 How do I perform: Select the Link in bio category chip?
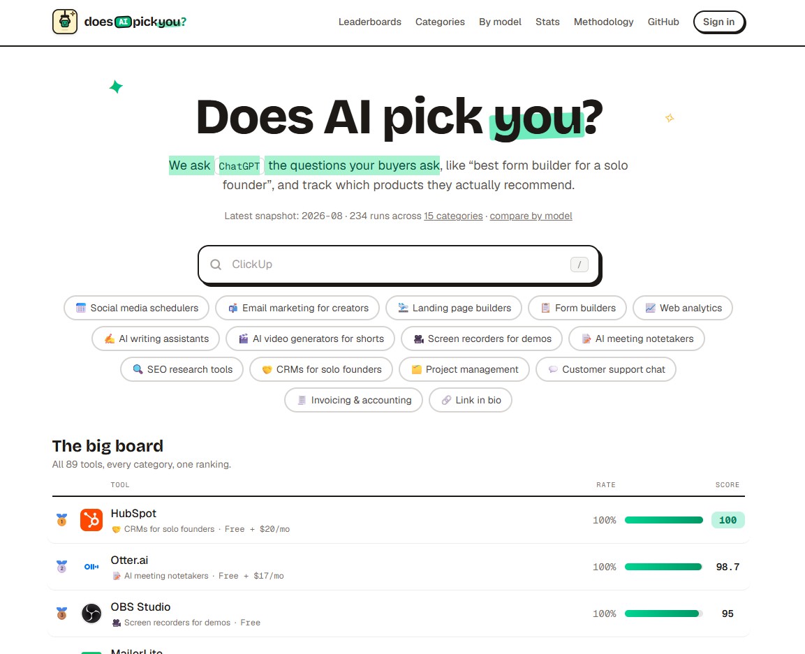pyautogui.click(x=471, y=400)
